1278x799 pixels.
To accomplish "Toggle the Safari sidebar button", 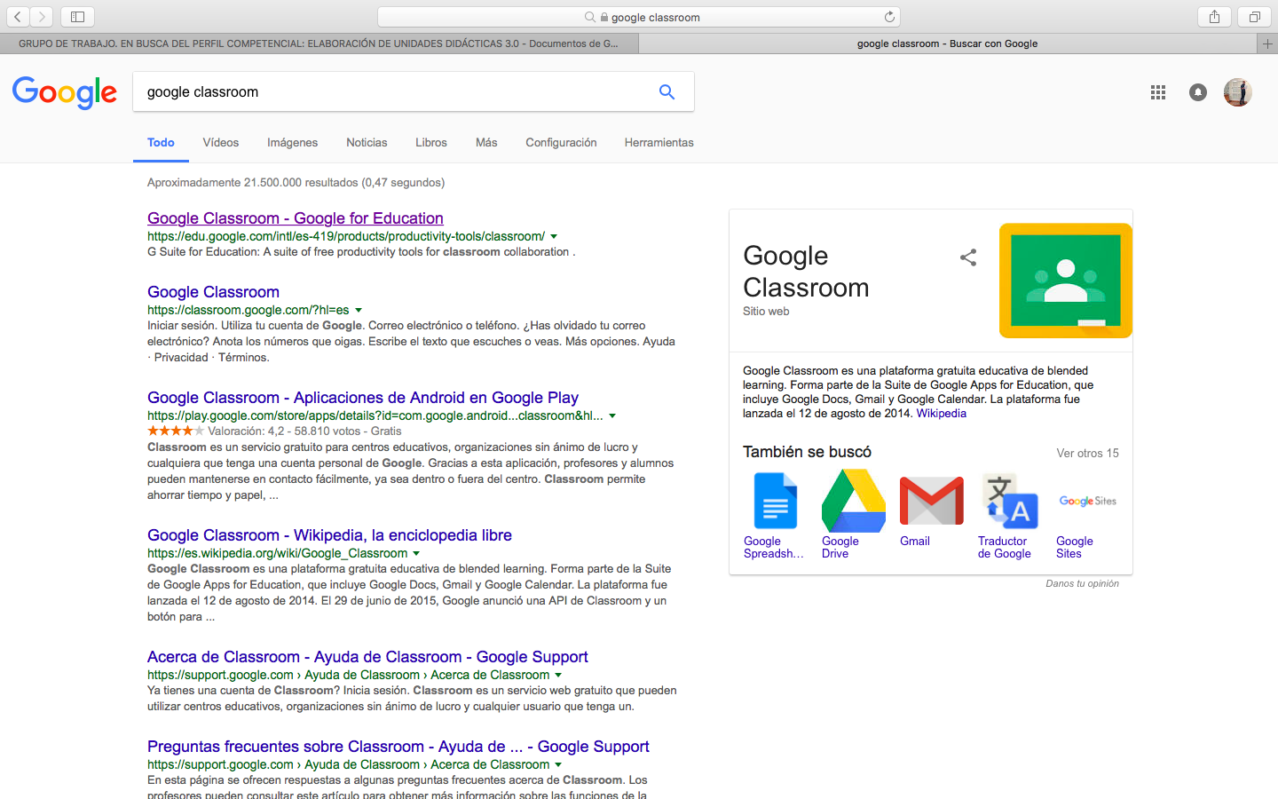I will pyautogui.click(x=77, y=17).
